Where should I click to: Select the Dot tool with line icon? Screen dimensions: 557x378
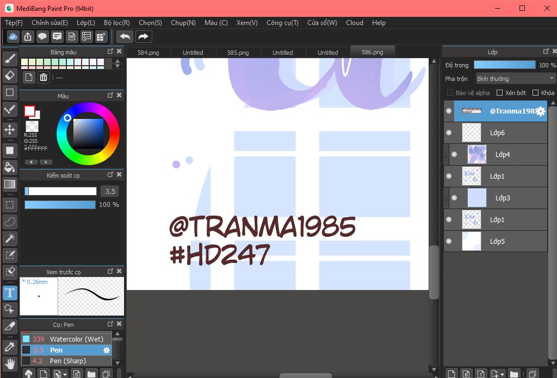click(10, 109)
